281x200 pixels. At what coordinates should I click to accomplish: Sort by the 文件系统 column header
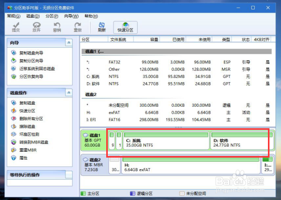click(120, 39)
